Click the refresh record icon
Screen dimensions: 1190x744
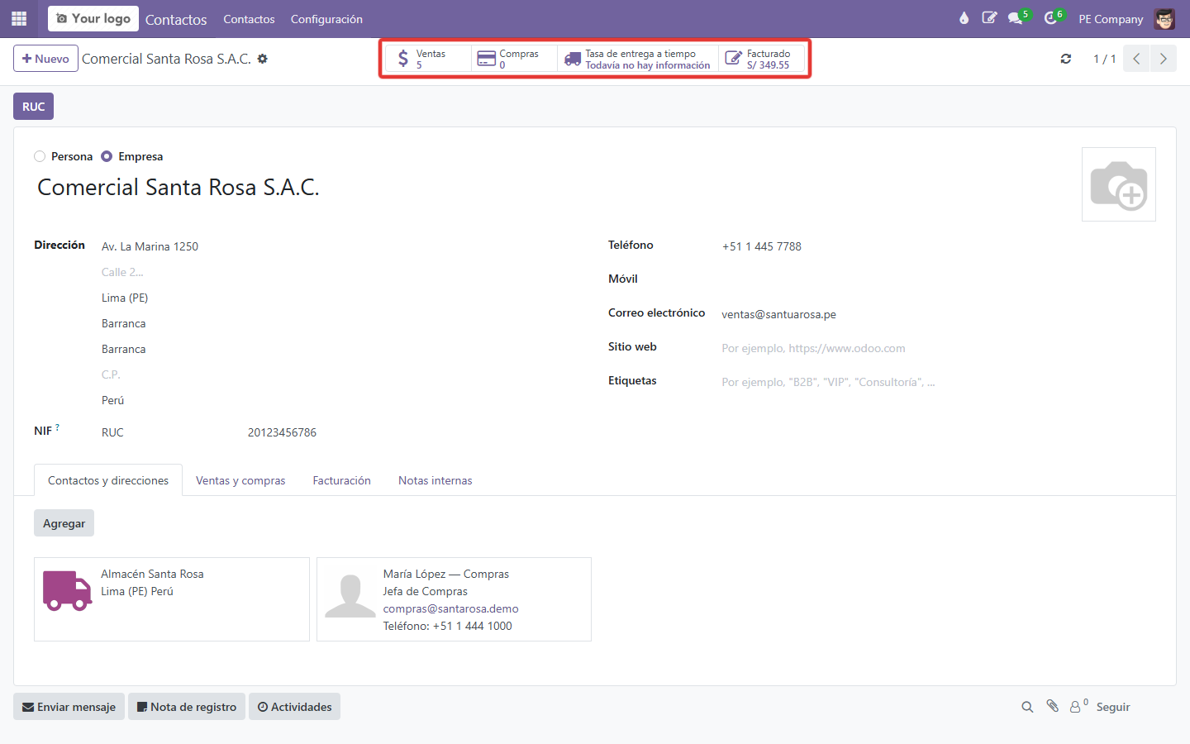pos(1066,59)
